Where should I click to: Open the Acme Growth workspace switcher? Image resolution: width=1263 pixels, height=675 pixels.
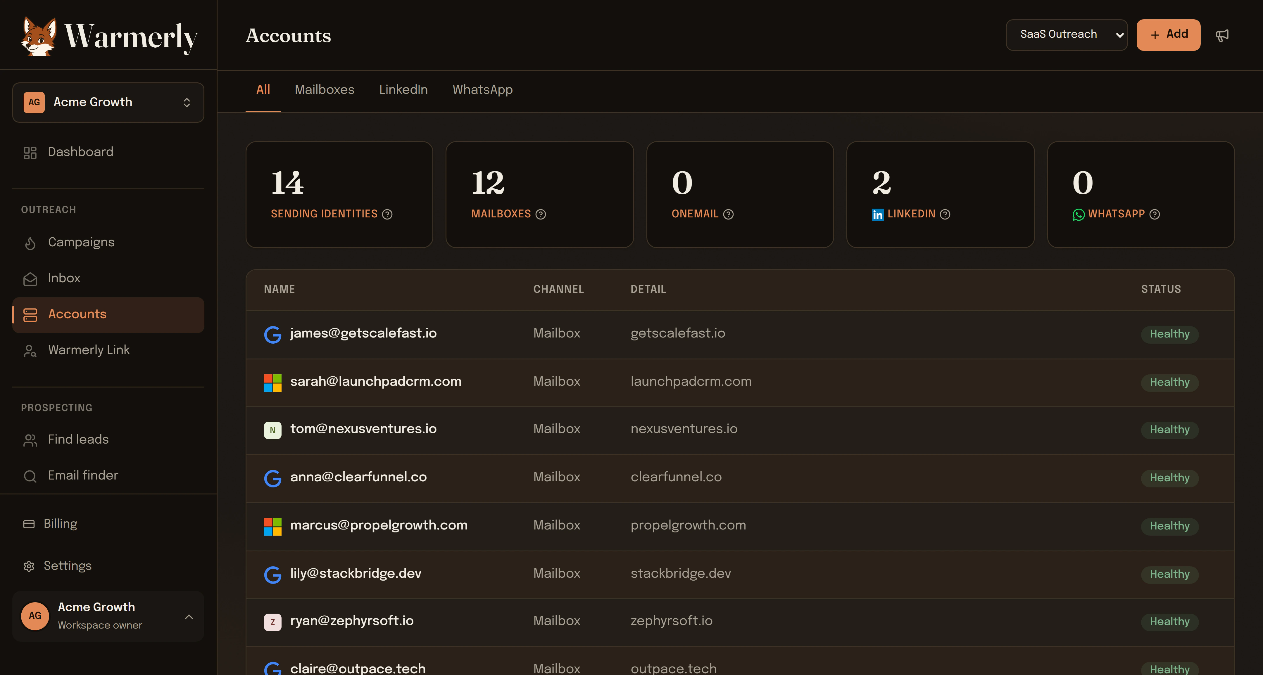pyautogui.click(x=108, y=103)
